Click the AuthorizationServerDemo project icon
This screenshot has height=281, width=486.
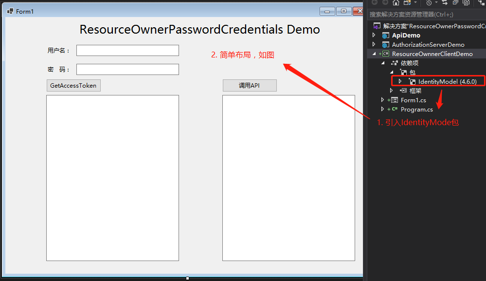click(x=386, y=45)
